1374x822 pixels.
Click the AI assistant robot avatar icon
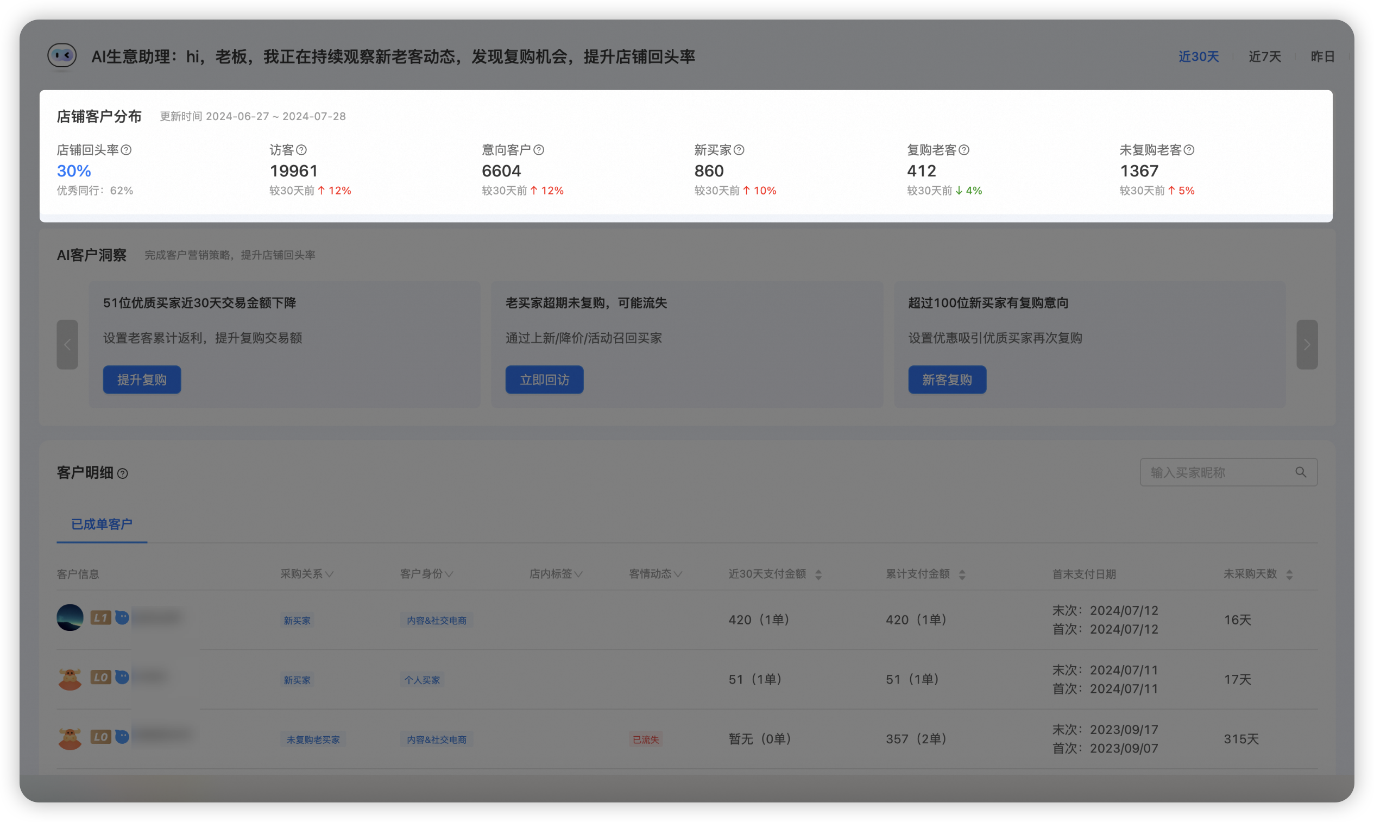(x=61, y=55)
